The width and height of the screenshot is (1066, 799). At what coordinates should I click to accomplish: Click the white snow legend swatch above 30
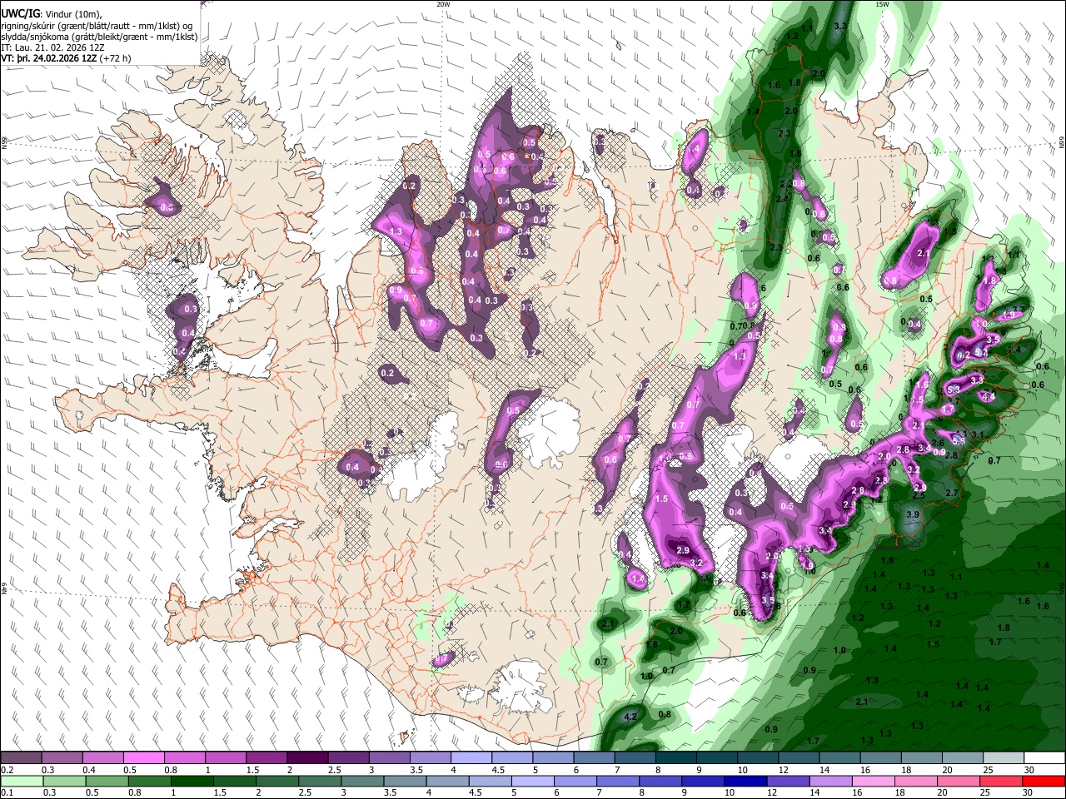click(x=1044, y=758)
